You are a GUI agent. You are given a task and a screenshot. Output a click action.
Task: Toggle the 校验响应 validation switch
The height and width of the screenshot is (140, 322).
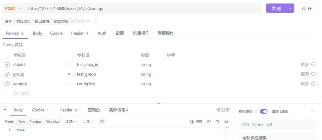click(263, 112)
